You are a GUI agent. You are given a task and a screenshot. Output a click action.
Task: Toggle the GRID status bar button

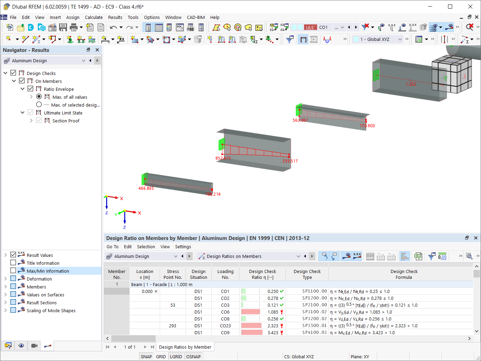161,357
